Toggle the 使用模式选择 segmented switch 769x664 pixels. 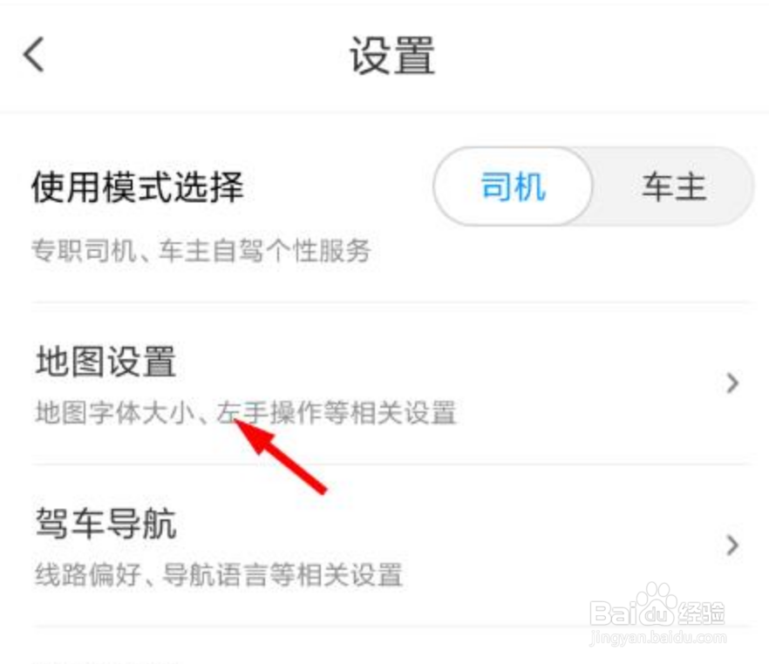coord(594,186)
